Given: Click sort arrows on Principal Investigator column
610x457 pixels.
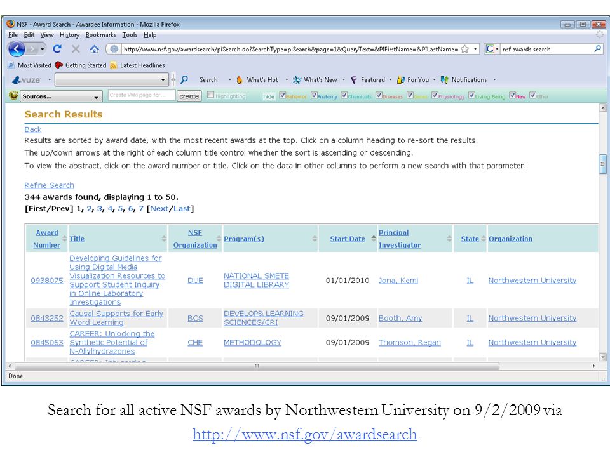Looking at the screenshot, I should 449,239.
